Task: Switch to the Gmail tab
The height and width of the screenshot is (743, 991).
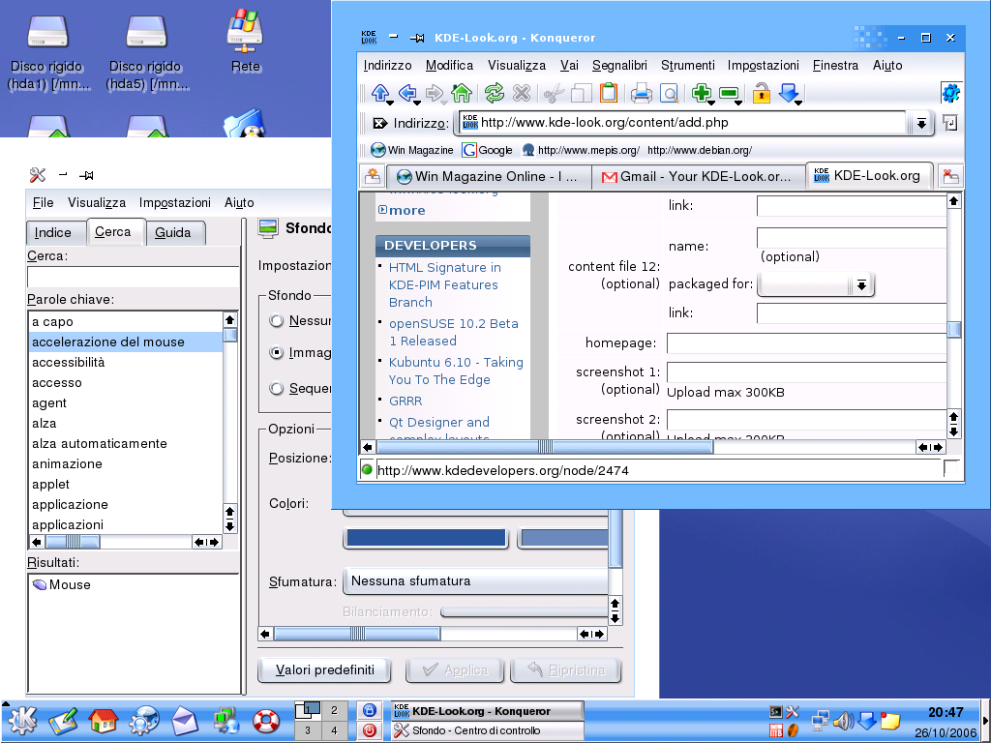Action: pyautogui.click(x=699, y=177)
